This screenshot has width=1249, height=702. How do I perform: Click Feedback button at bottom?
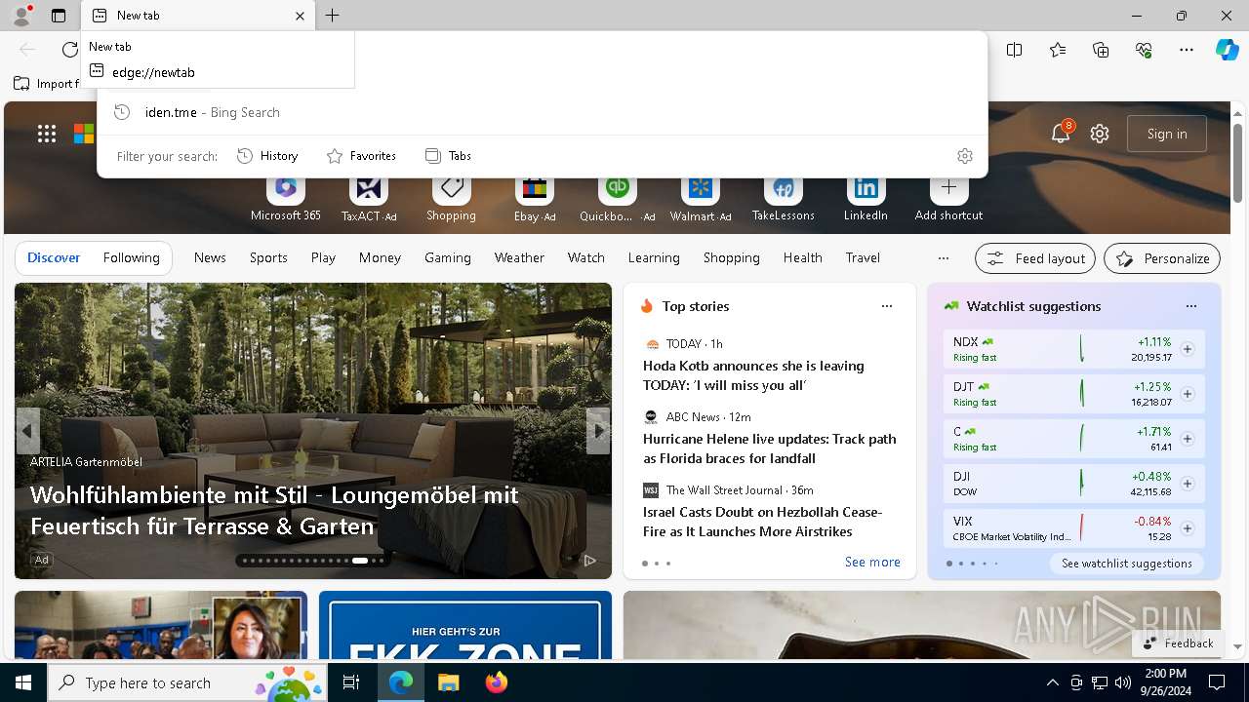pyautogui.click(x=1179, y=643)
